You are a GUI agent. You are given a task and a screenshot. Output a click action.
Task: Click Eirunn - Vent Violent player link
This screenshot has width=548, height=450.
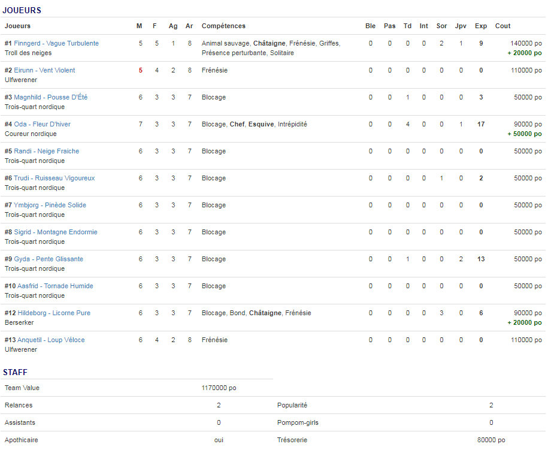[44, 70]
